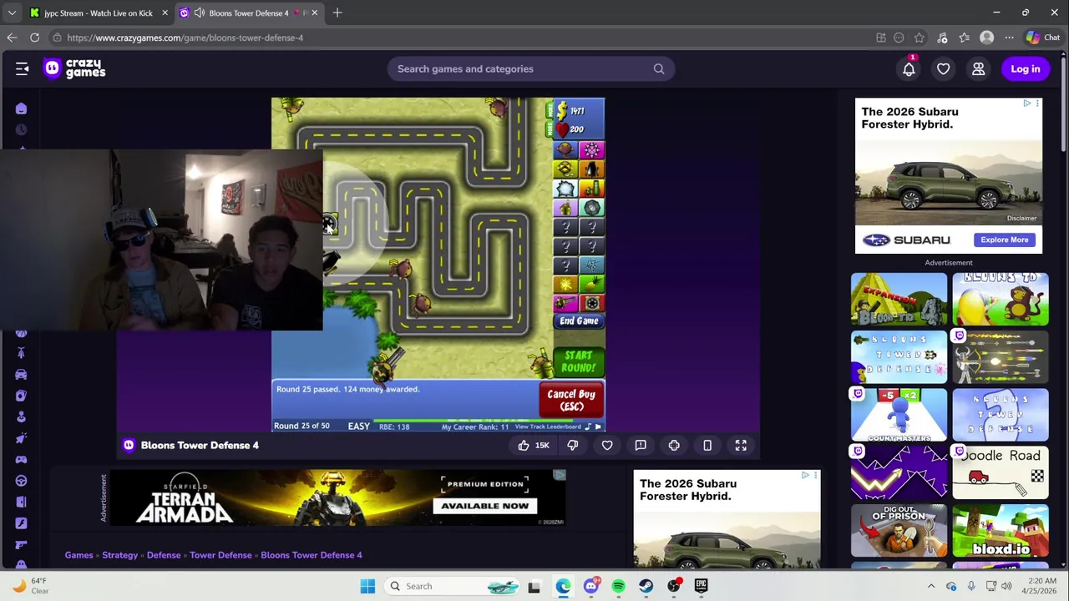
Task: Switch to jypc Stream Kick tab
Action: coord(98,13)
